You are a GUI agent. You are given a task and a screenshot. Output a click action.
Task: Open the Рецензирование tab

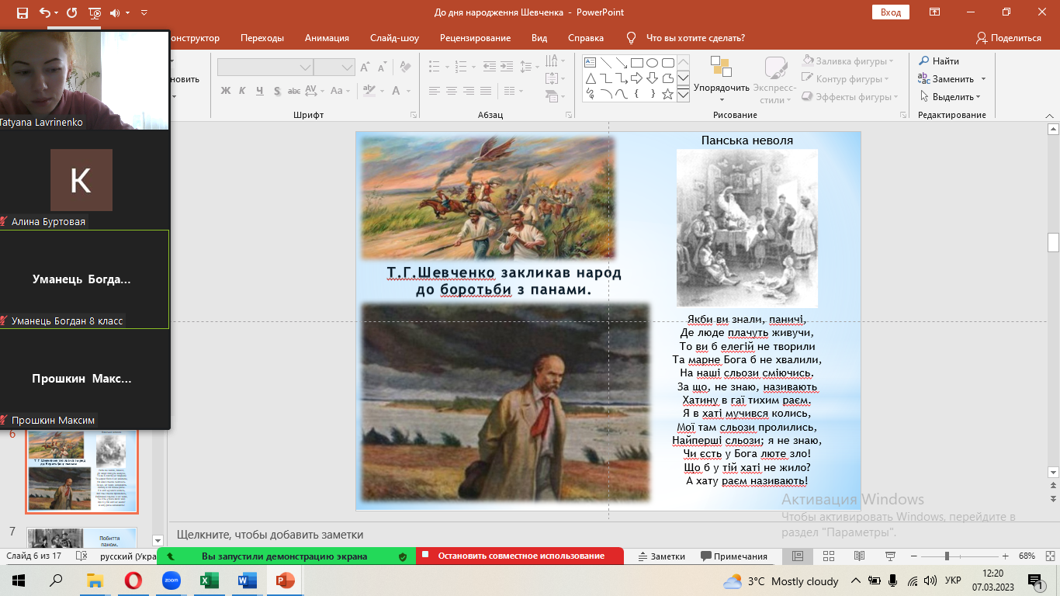475,38
